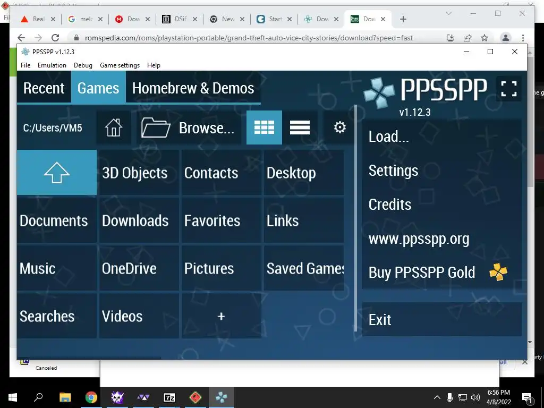Image resolution: width=544 pixels, height=408 pixels.
Task: Open File Explorer from taskbar
Action: point(65,397)
